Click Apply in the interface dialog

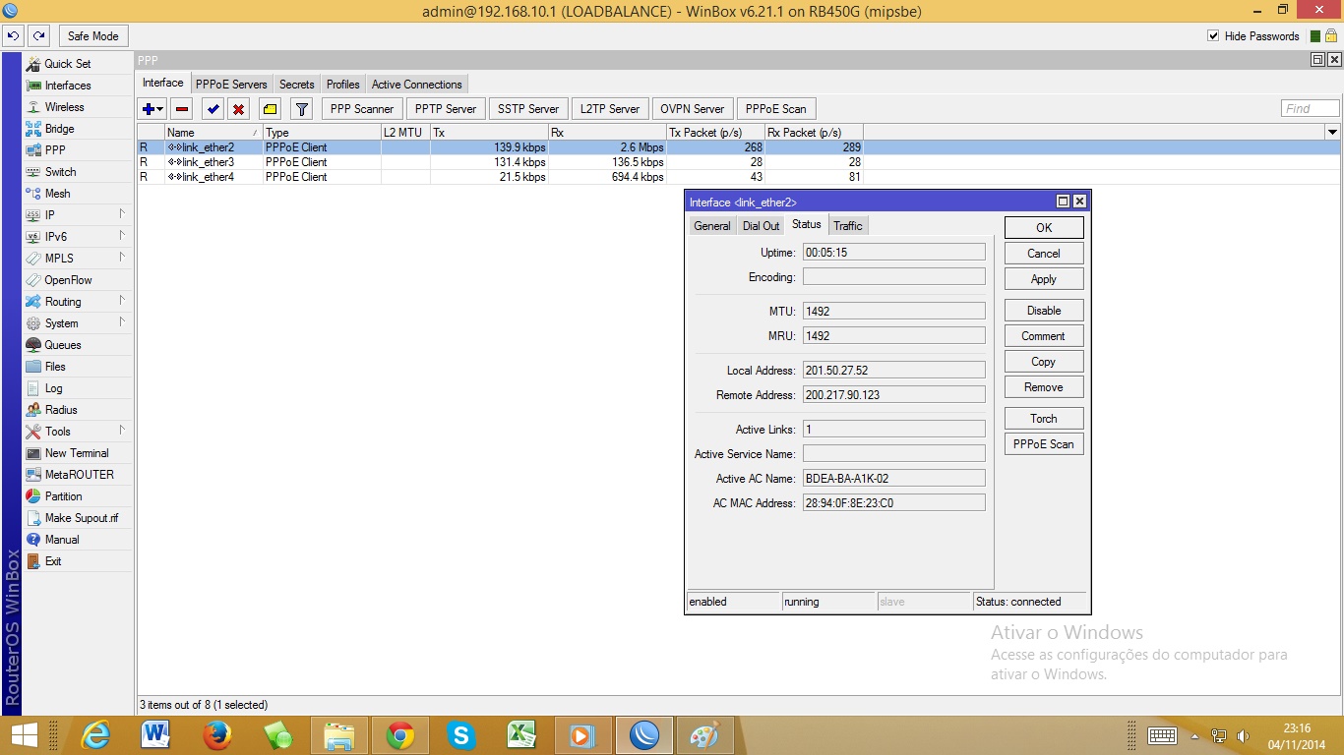[x=1044, y=279]
